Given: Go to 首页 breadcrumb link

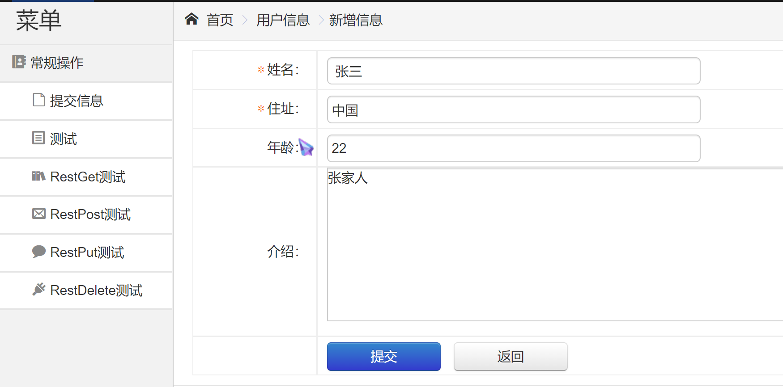Looking at the screenshot, I should tap(220, 20).
